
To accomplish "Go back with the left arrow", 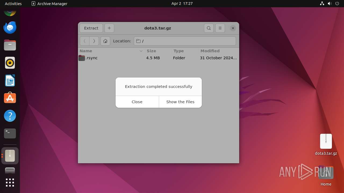I will tap(85, 41).
